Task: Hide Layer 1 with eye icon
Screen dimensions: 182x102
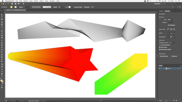Action: (160, 68)
